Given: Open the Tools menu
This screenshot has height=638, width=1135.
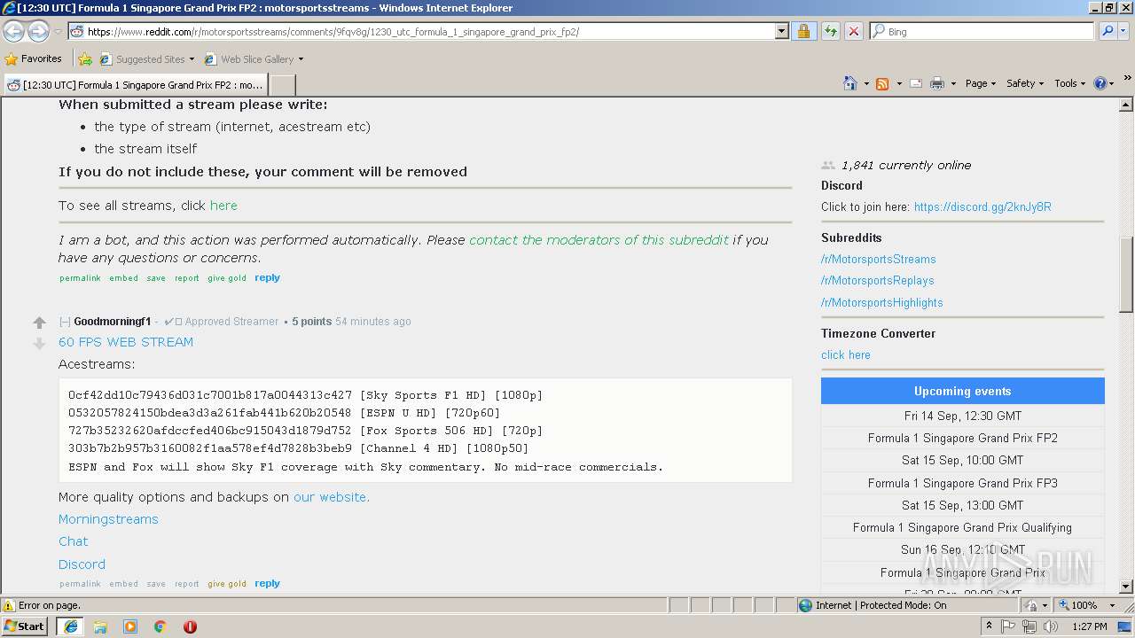Looking at the screenshot, I should [x=1070, y=83].
